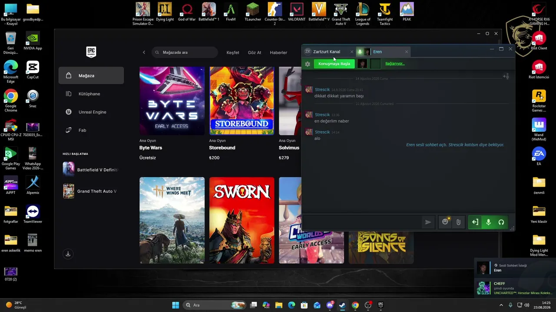Leave the voice chat with the exit icon
Image resolution: width=556 pixels, height=312 pixels.
[x=475, y=222]
